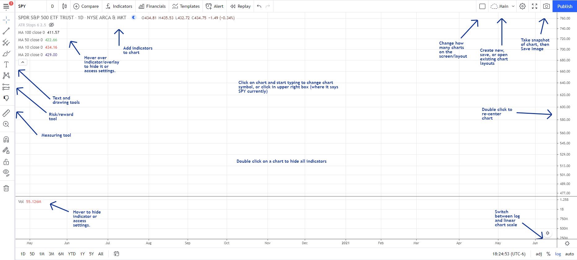Open the thumbs-down icons tool
This screenshot has width=577, height=260.
pos(6,98)
